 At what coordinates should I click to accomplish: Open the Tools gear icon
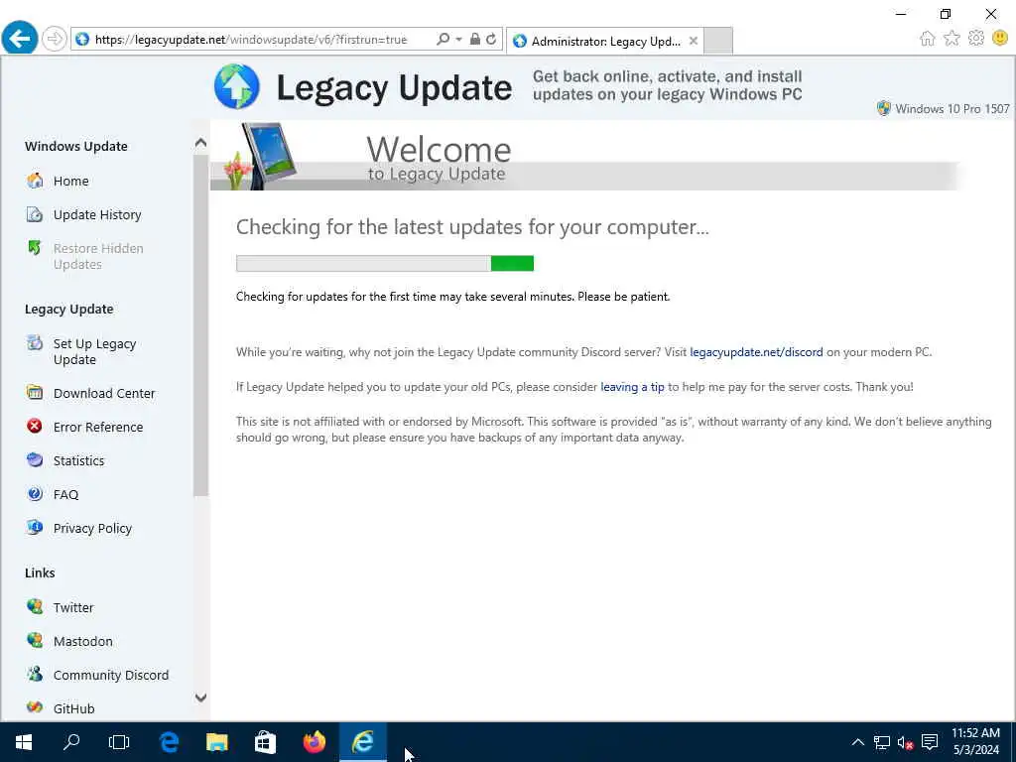click(x=976, y=39)
